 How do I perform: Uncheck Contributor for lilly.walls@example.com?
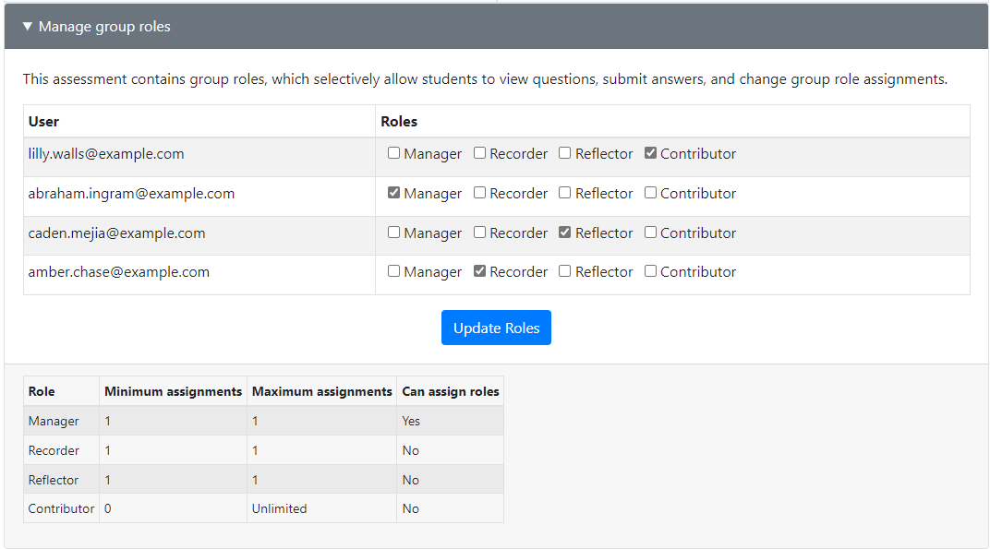650,153
